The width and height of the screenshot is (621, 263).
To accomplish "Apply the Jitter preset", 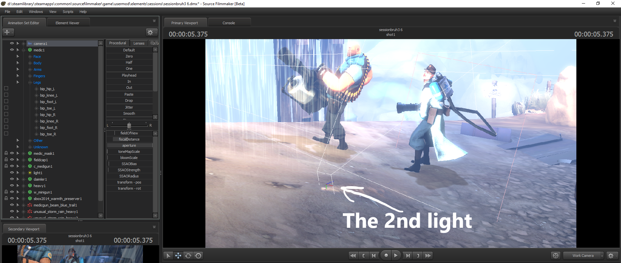I will click(x=129, y=107).
